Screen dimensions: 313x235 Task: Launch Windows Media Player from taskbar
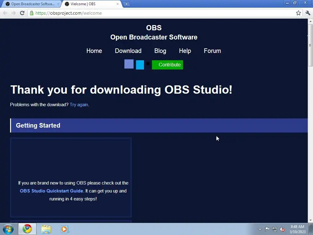point(65,229)
